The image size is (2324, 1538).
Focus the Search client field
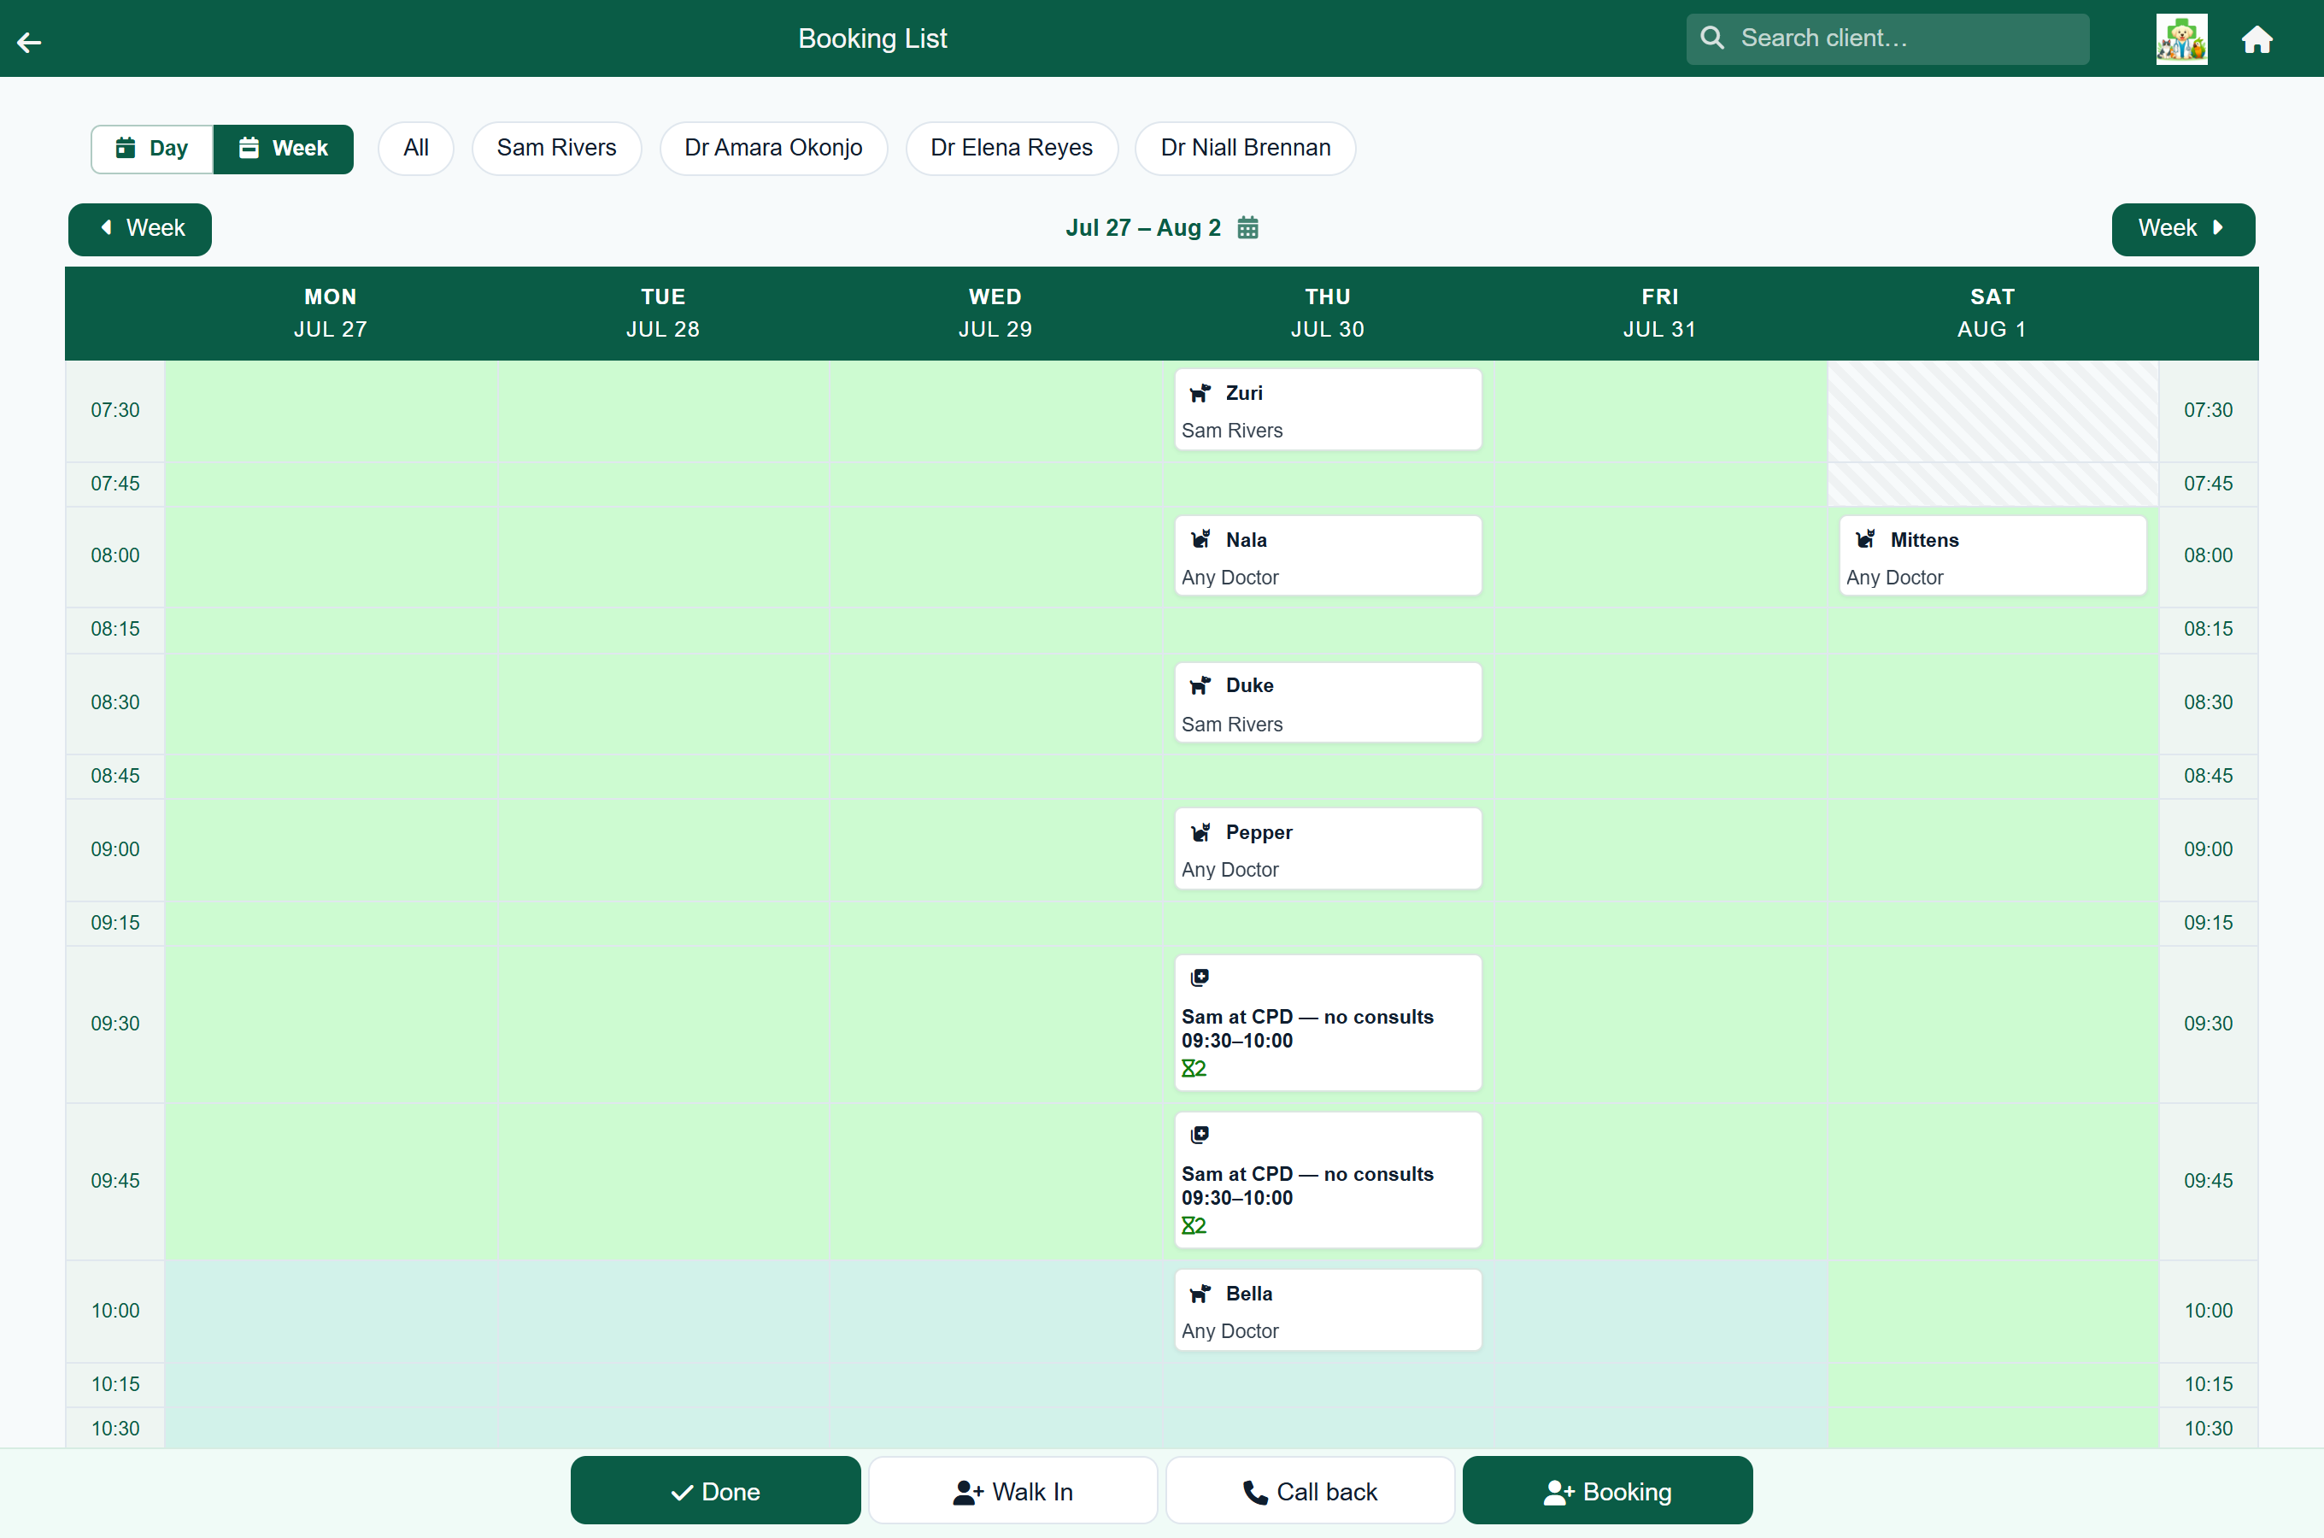pyautogui.click(x=1887, y=38)
